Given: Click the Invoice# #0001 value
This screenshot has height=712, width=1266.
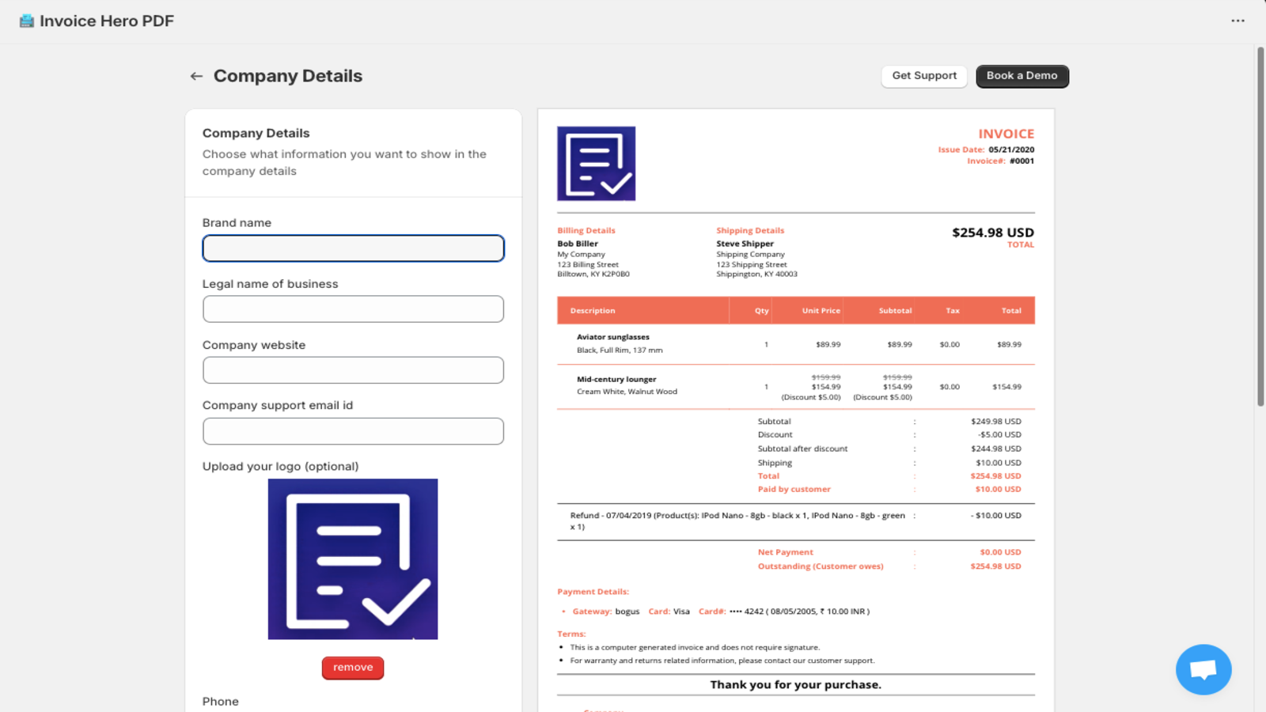Looking at the screenshot, I should pyautogui.click(x=1022, y=161).
